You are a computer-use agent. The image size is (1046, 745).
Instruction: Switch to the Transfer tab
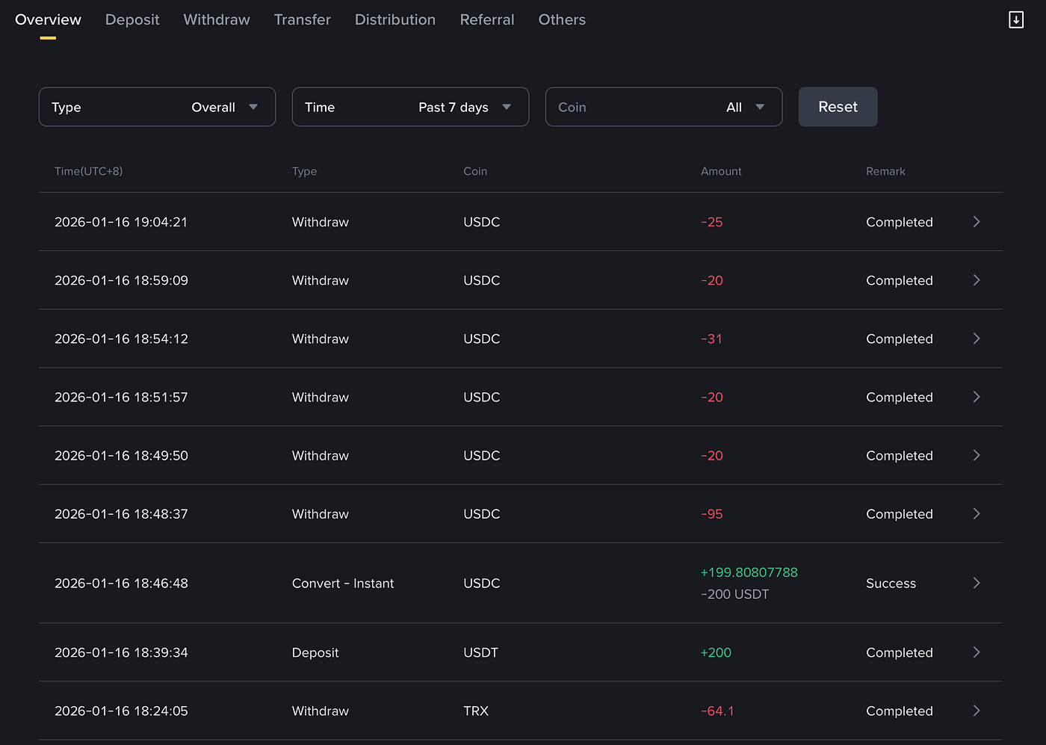[x=303, y=20]
